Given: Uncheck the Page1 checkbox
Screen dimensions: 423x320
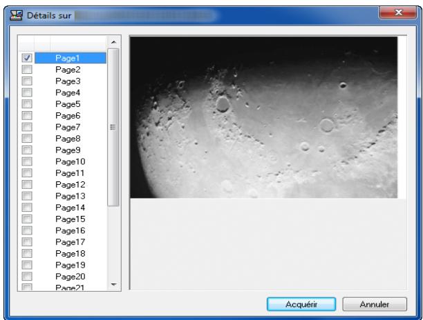Looking at the screenshot, I should [x=26, y=59].
